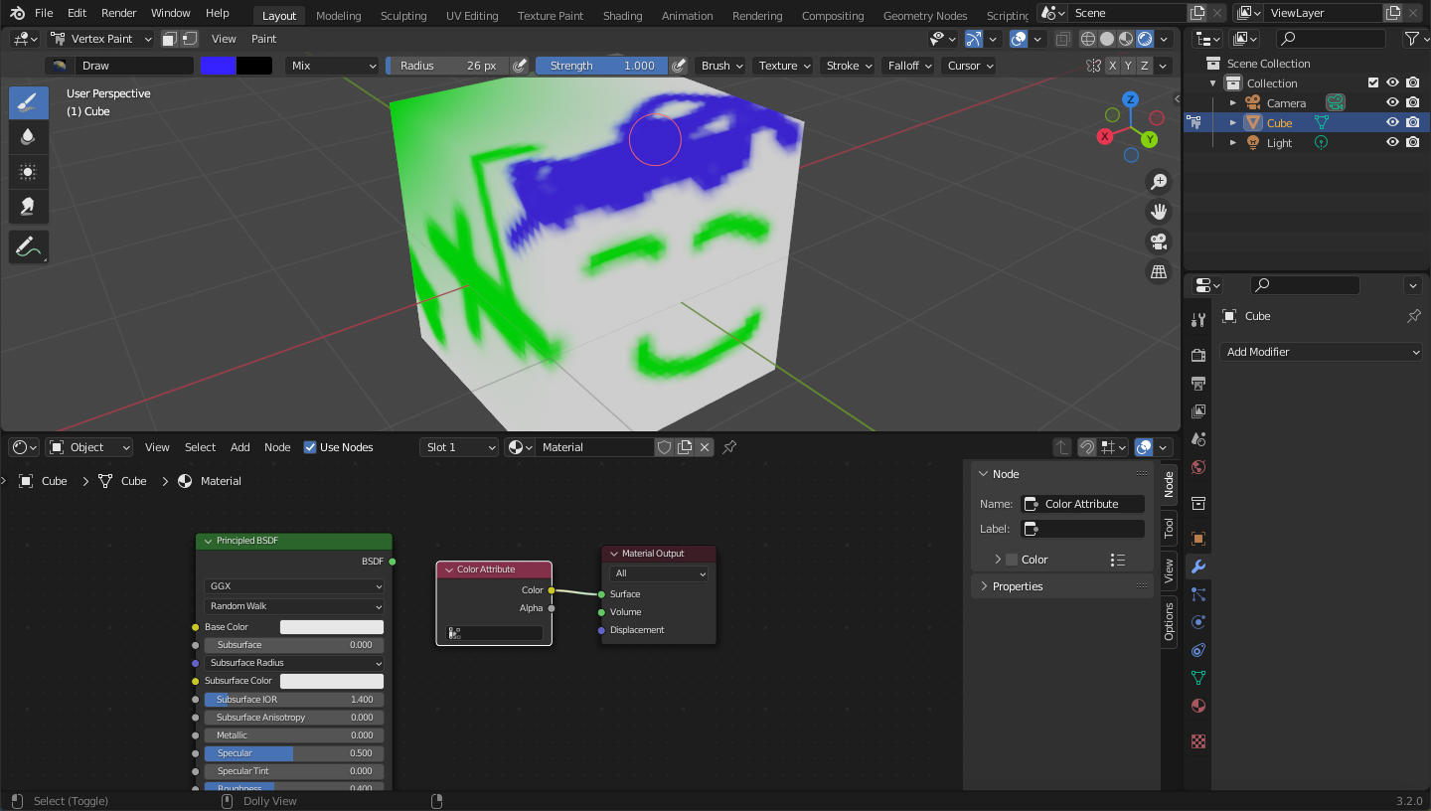Open the Render menu

point(119,13)
